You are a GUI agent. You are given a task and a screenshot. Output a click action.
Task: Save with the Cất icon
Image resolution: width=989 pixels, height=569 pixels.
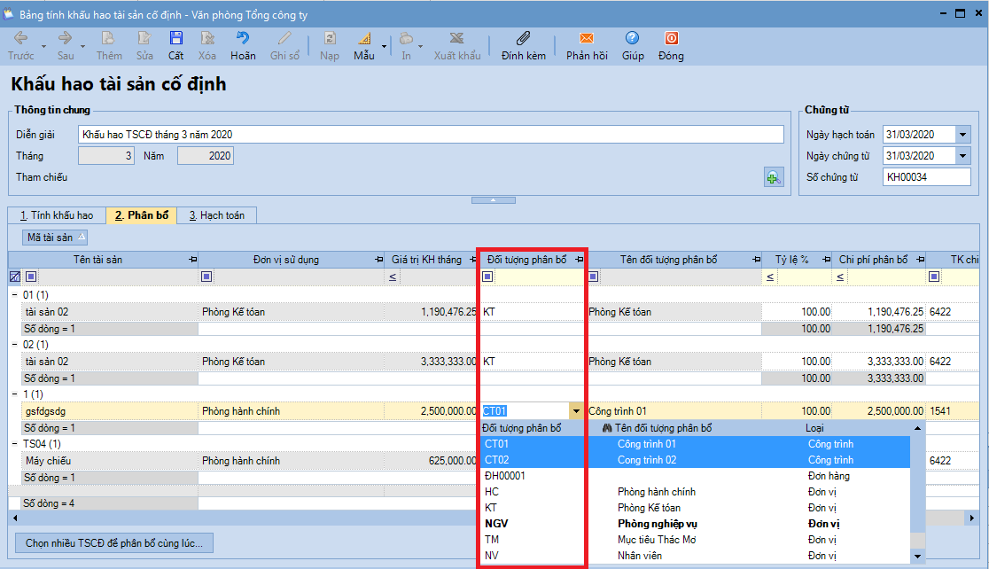(x=176, y=39)
